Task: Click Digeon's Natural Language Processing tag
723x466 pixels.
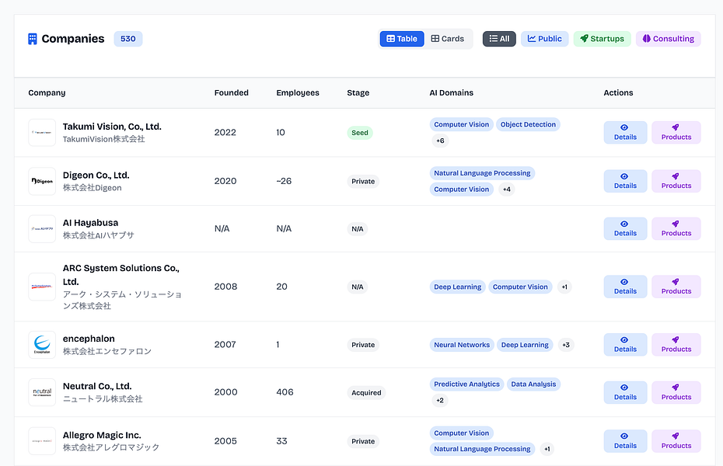Action: coord(482,173)
